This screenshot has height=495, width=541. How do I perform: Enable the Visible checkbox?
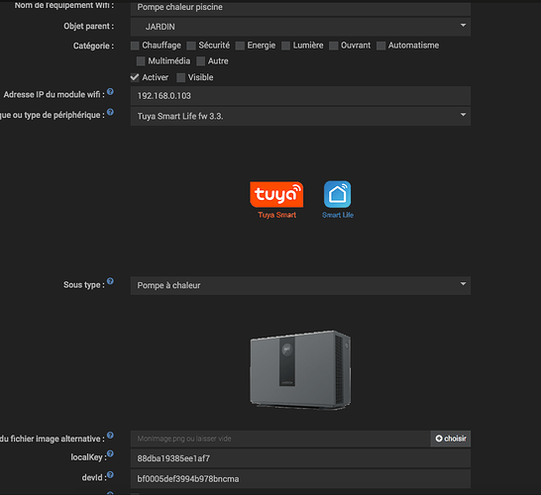[x=180, y=77]
